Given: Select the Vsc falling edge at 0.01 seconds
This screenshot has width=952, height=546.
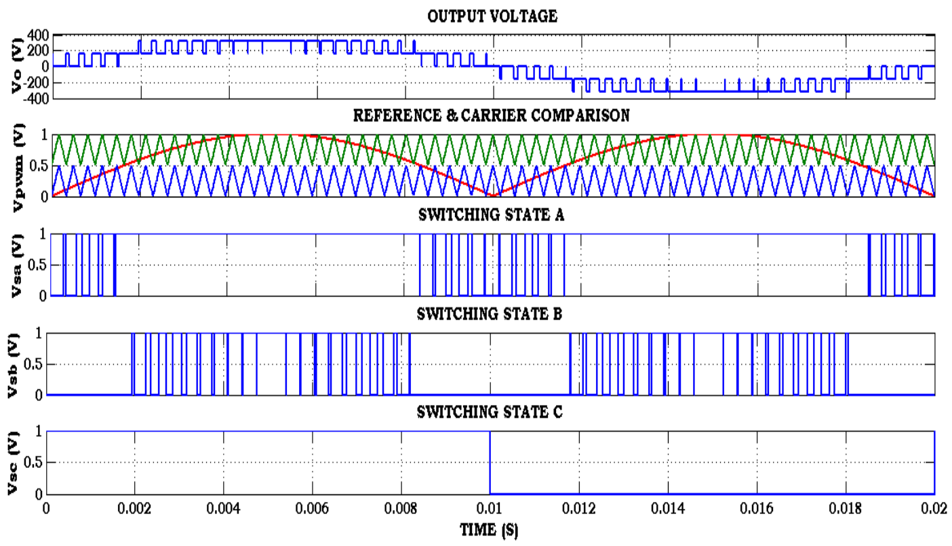Looking at the screenshot, I should coord(490,461).
